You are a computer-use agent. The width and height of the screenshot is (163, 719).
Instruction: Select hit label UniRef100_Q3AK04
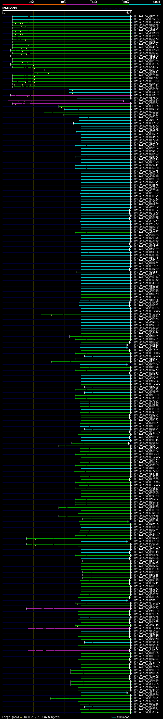pyautogui.click(x=146, y=196)
